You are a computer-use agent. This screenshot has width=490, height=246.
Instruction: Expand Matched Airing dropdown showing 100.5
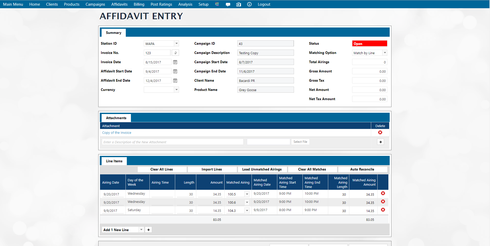click(x=247, y=194)
